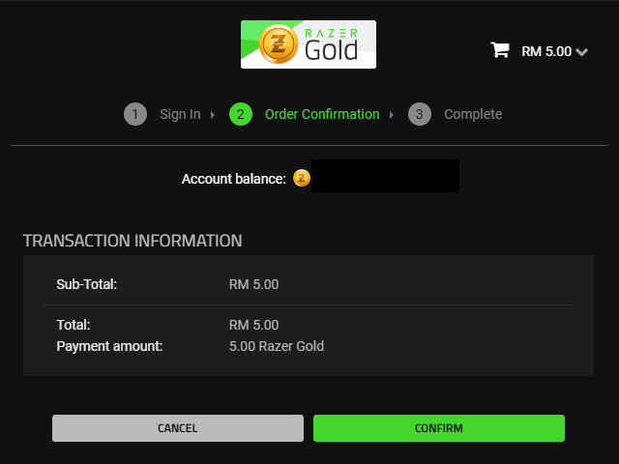This screenshot has height=464, width=619.
Task: Click the blacked-out account balance value
Action: pyautogui.click(x=385, y=176)
